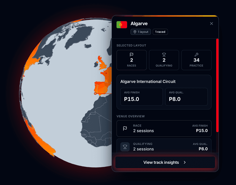Screen dimensions: 236x185
Task: Click the chevron arrow beside View track insights
Action: coord(185,162)
